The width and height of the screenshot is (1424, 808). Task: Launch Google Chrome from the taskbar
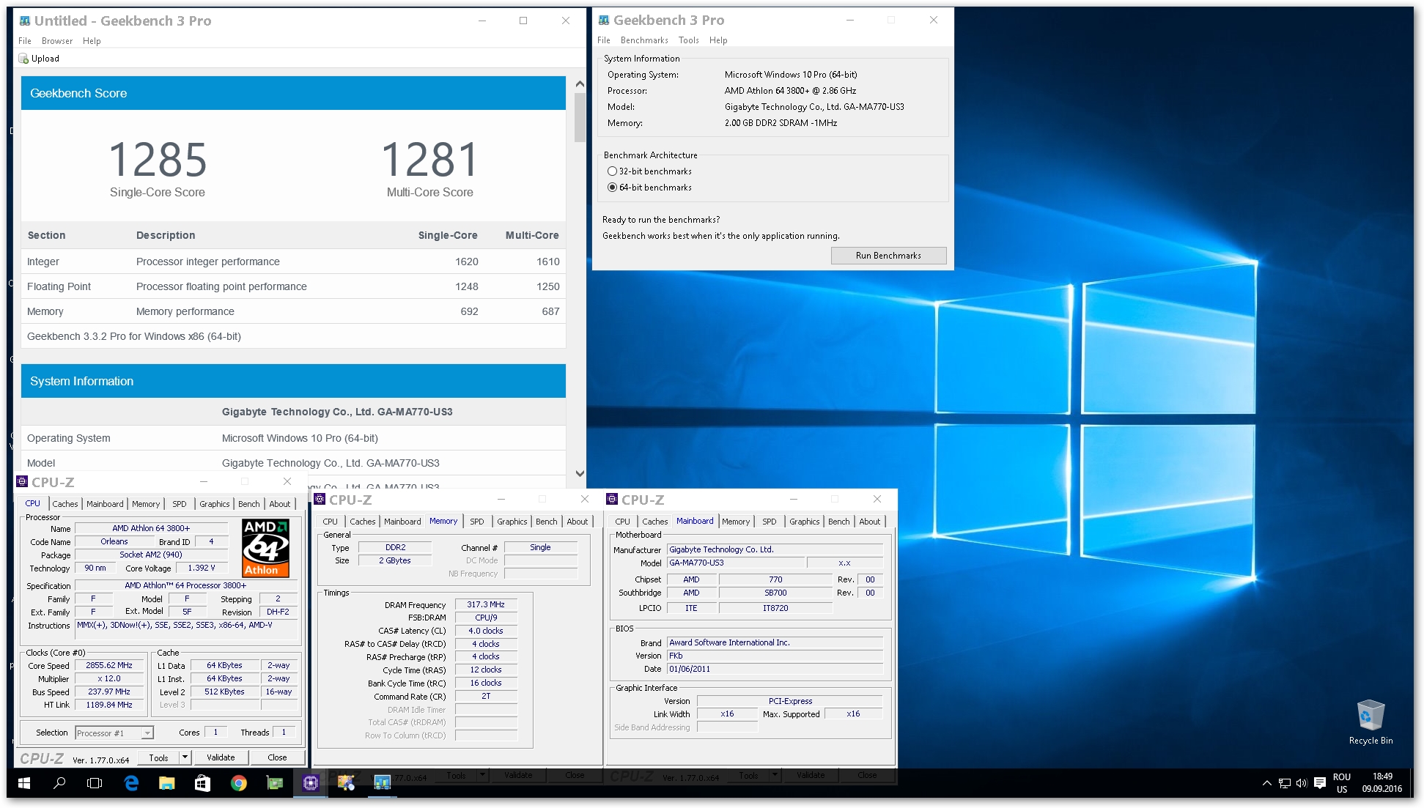(x=238, y=783)
